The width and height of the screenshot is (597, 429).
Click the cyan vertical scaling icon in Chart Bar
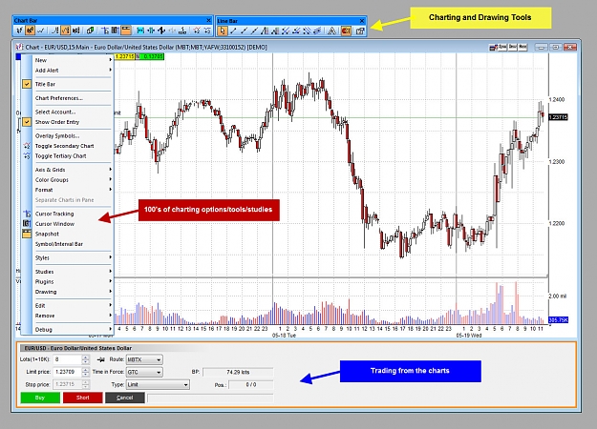pyautogui.click(x=151, y=31)
